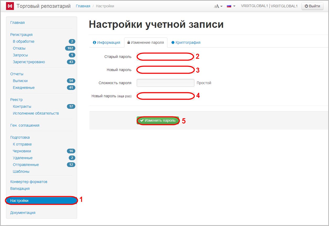Viewport: 329px width, 226px height.
Task: Open Черновики in the sidebar
Action: 22,151
